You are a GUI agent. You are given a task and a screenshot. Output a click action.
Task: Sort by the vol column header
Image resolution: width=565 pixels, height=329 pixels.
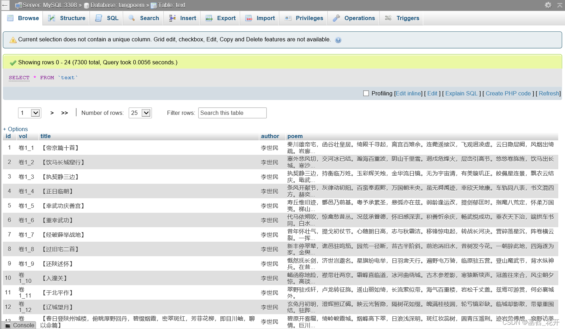(23, 136)
